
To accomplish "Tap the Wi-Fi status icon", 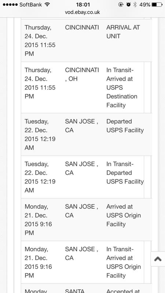I will click(x=47, y=4).
